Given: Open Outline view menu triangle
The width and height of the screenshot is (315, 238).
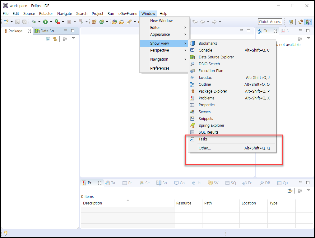Looking at the screenshot, I should 309,38.
